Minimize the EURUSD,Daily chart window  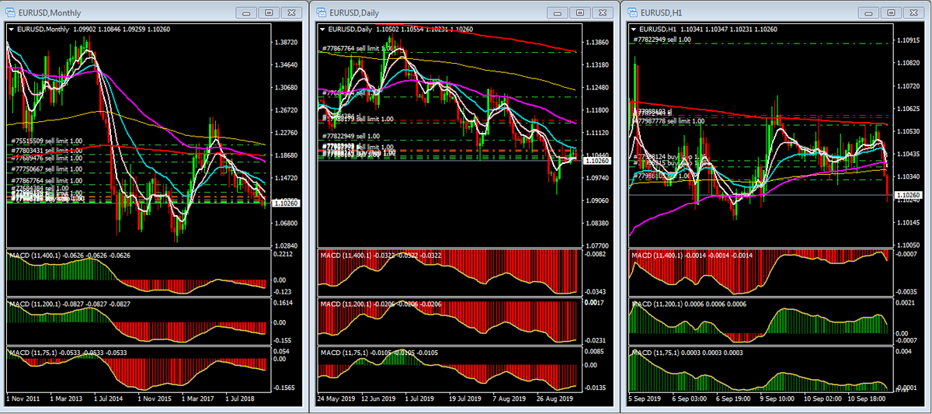[558, 12]
